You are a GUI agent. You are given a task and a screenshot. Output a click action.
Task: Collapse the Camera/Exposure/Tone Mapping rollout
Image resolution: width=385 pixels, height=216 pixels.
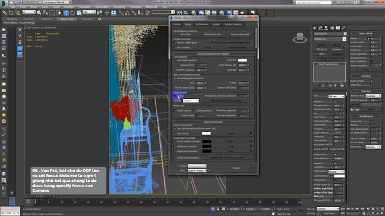(x=213, y=54)
